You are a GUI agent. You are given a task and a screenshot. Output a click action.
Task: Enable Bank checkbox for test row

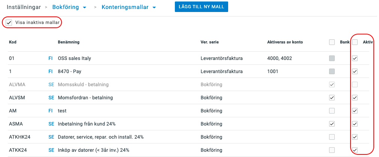point(332,111)
